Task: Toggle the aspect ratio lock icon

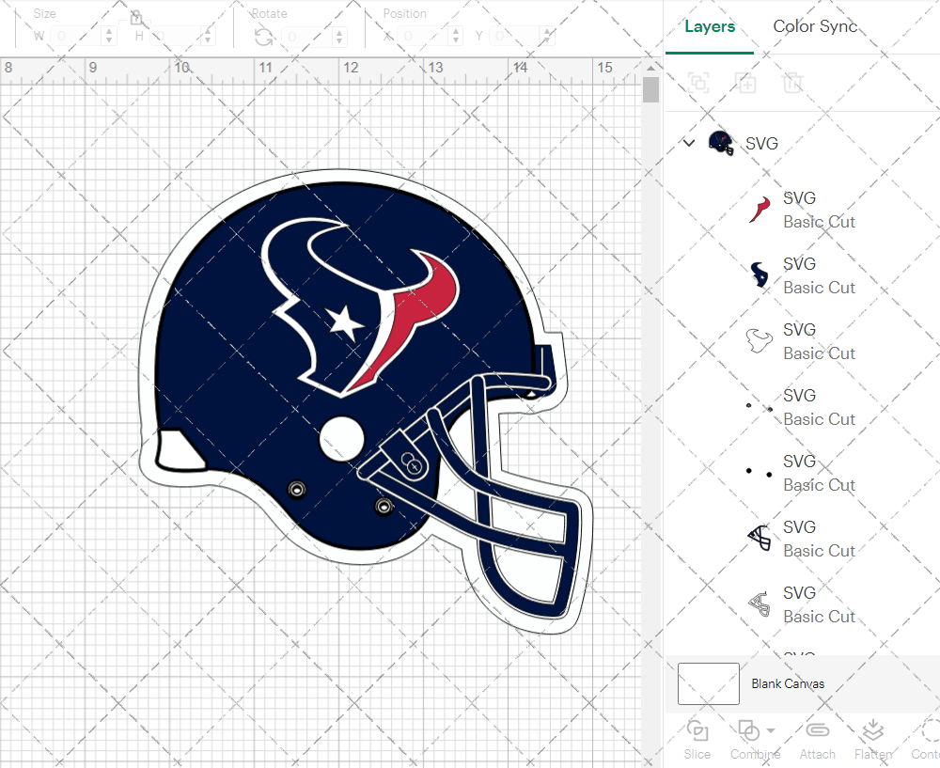Action: [x=136, y=17]
